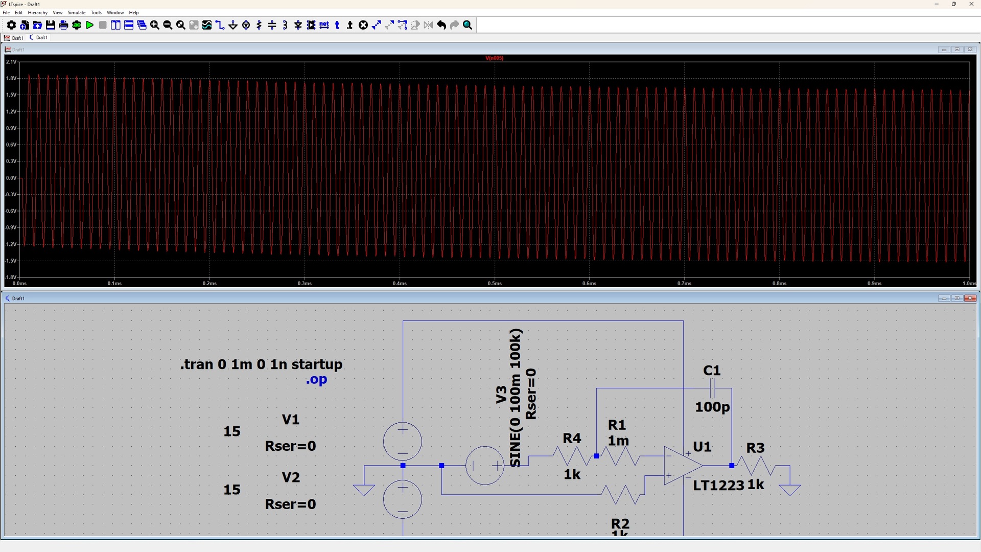Click the zoom in magnifier icon
The image size is (981, 552).
(x=154, y=25)
